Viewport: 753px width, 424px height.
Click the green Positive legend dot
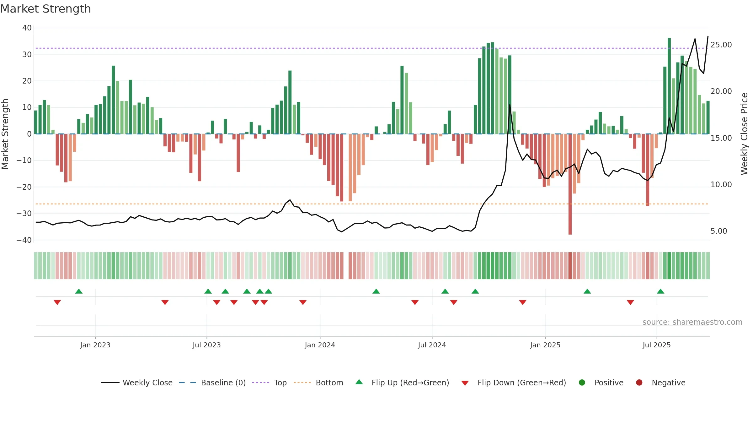[x=582, y=383]
